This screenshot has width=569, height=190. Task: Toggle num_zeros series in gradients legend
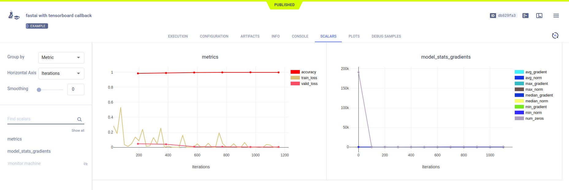coord(534,119)
